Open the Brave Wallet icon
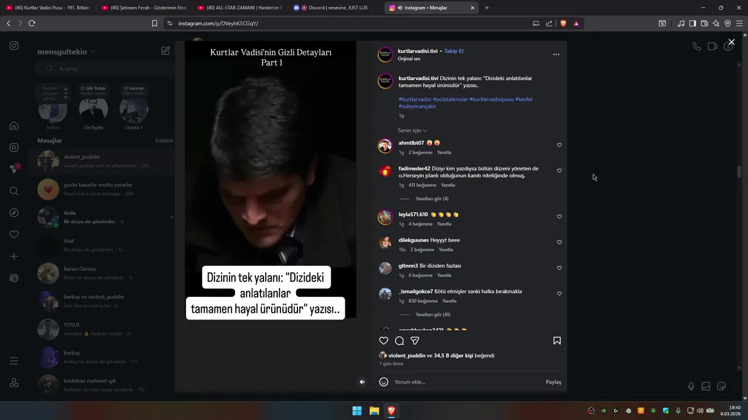 click(x=704, y=23)
